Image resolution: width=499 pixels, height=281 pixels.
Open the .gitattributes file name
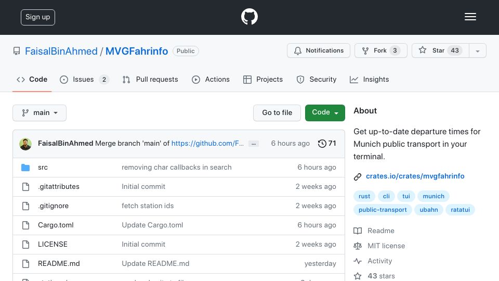point(59,187)
